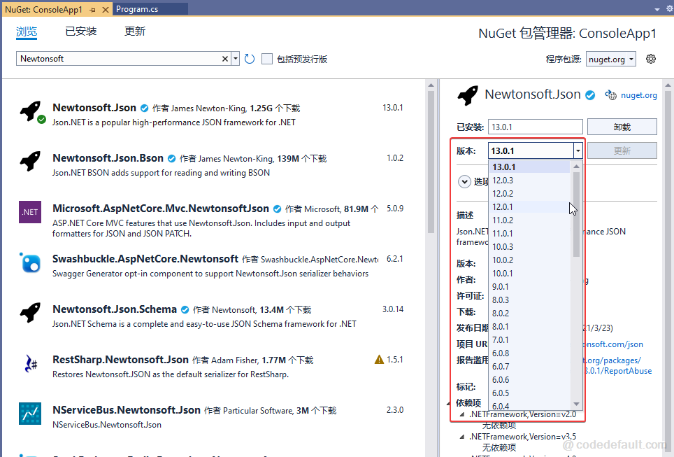
Task: Collapse the .NETFramework,Version=v3.5 dependency node
Action: tap(462, 437)
